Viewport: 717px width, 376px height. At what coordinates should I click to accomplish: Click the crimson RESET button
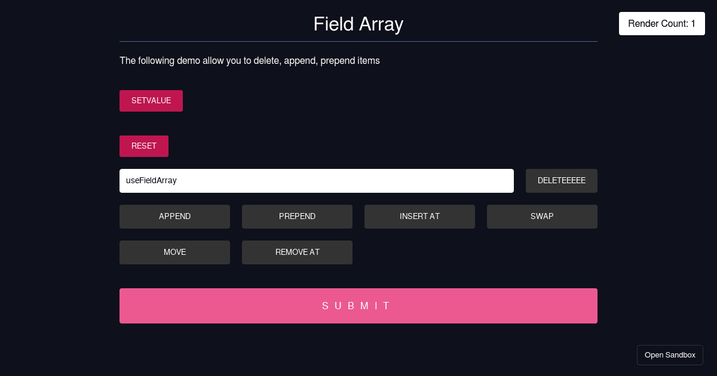pos(143,146)
